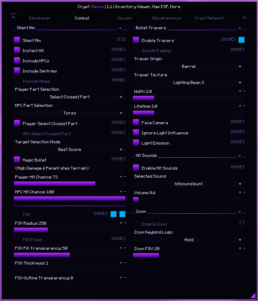The height and width of the screenshot is (301, 258).
Task: Adjust the FOV Fill Transparency slider
Action: [x=69, y=255]
